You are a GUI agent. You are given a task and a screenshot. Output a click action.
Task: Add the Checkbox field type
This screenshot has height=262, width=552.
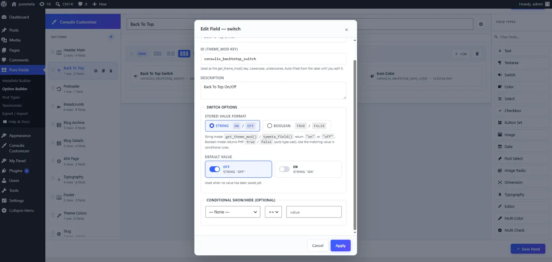(x=521, y=111)
